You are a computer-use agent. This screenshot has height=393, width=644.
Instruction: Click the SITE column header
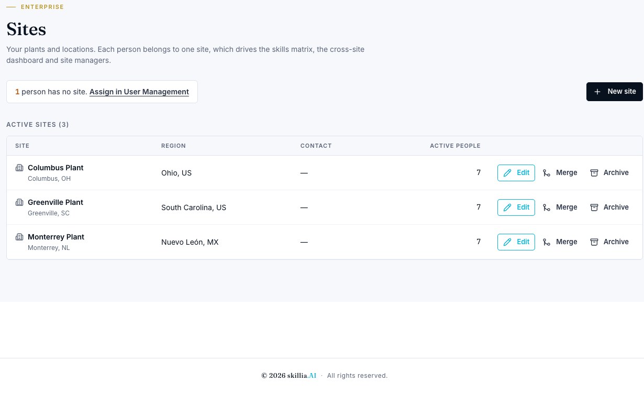[23, 146]
